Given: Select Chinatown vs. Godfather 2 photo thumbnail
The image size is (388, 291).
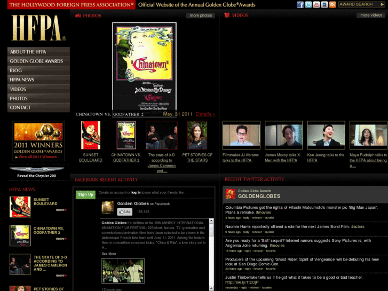Looking at the screenshot, I should 126,135.
